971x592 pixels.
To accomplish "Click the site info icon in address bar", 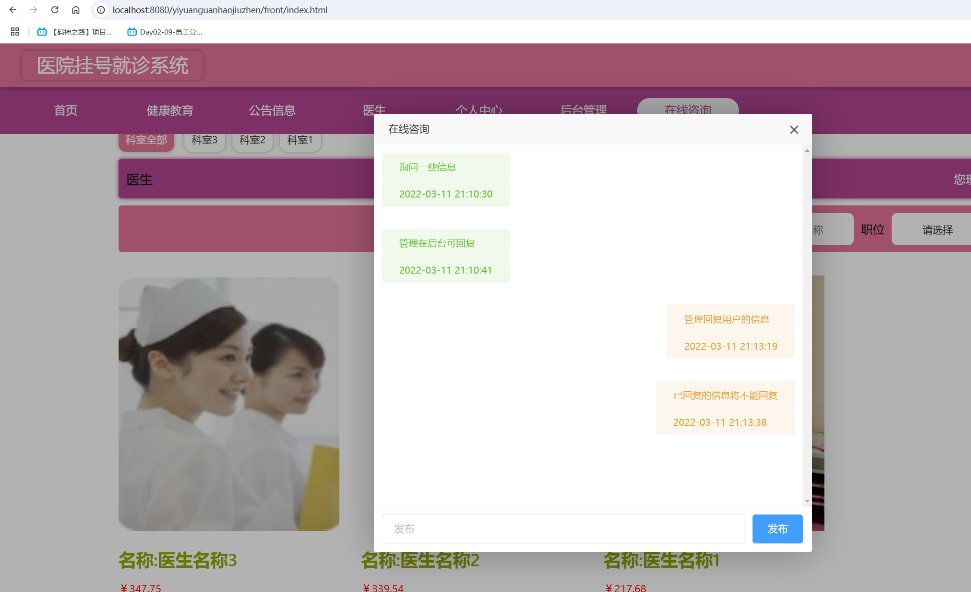I will coord(101,10).
